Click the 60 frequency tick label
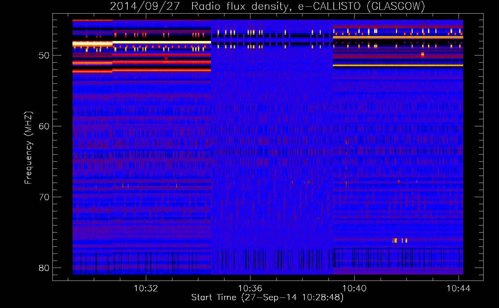Image resolution: width=499 pixels, height=308 pixels. (x=44, y=126)
